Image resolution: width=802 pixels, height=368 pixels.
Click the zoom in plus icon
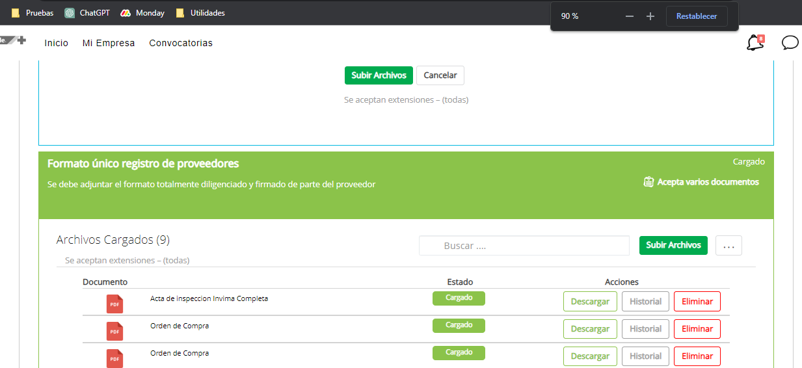click(x=650, y=16)
